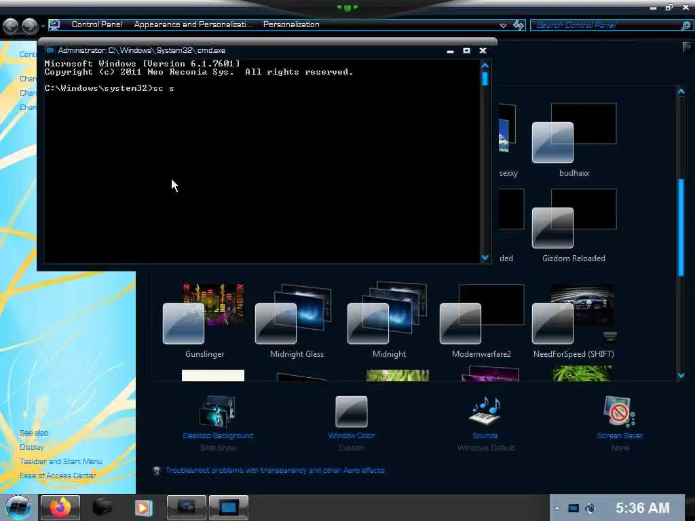Refresh the Control Panel page
The height and width of the screenshot is (521, 695).
[519, 25]
